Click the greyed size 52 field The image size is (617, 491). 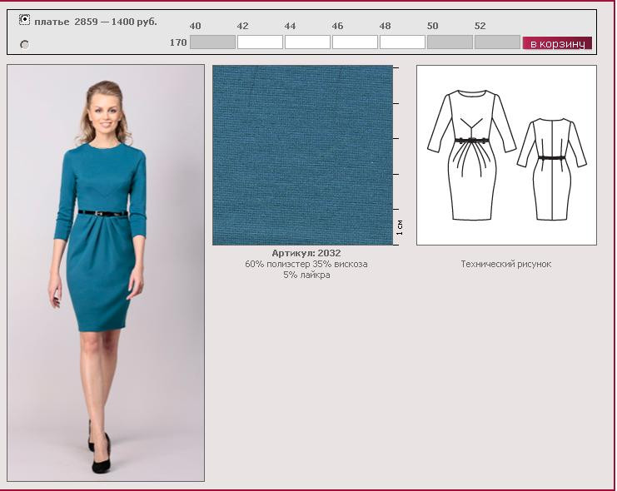point(497,42)
